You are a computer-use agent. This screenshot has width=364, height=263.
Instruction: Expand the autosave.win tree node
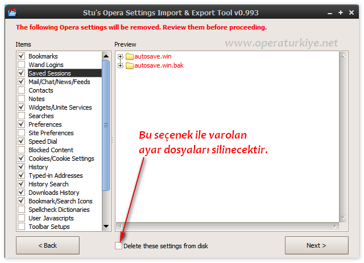(121, 57)
